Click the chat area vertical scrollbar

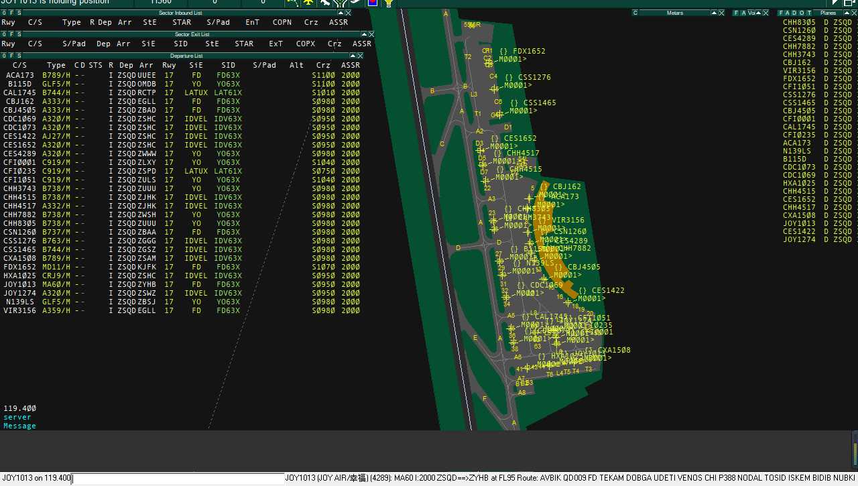point(855,450)
